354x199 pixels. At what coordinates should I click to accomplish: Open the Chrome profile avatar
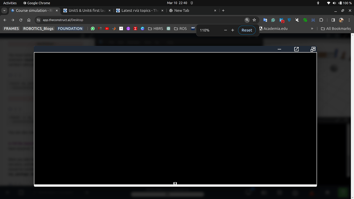(x=341, y=20)
